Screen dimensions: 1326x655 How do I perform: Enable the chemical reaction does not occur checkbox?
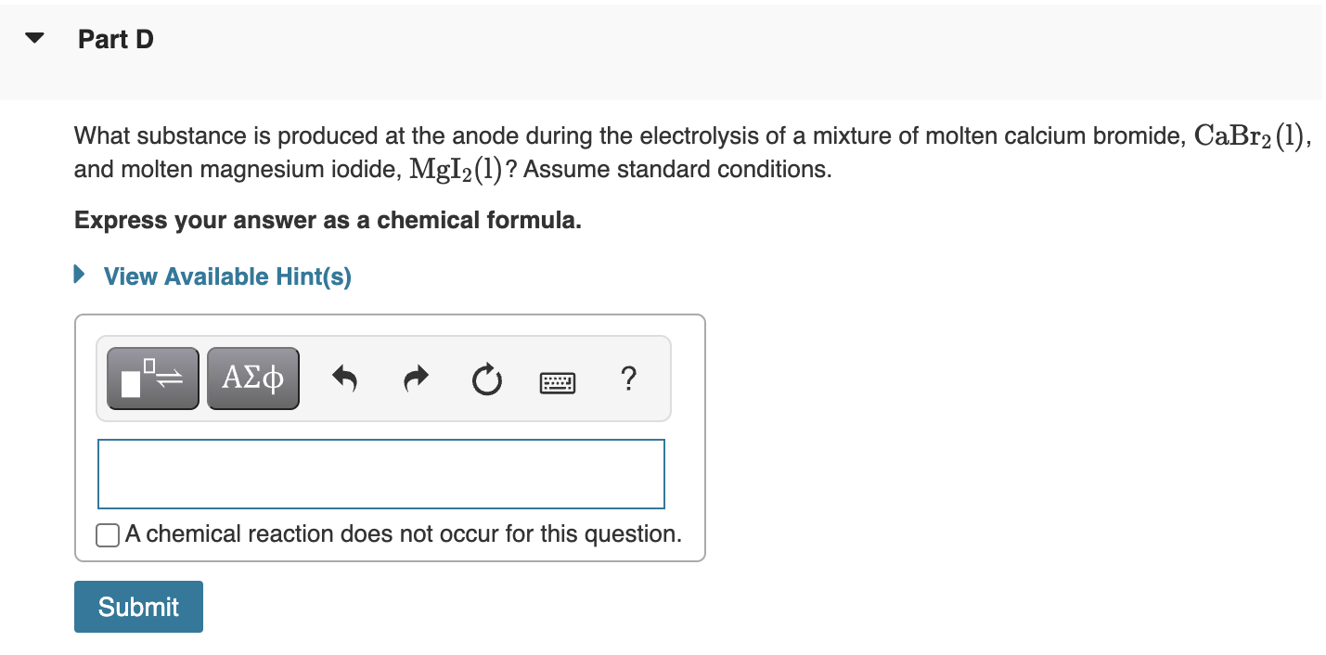click(x=107, y=534)
